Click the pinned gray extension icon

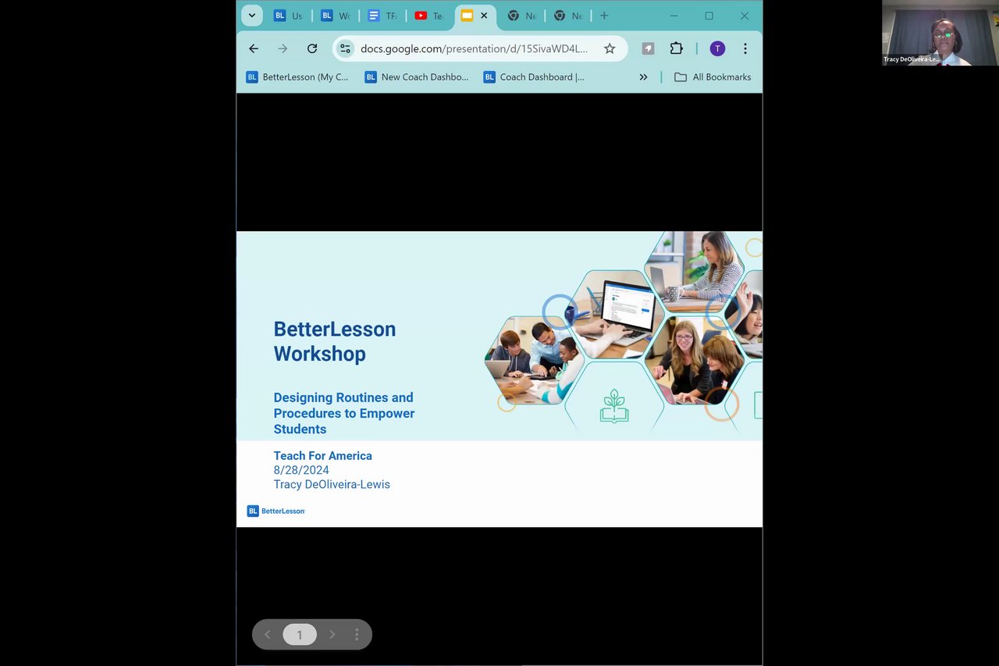[648, 48]
